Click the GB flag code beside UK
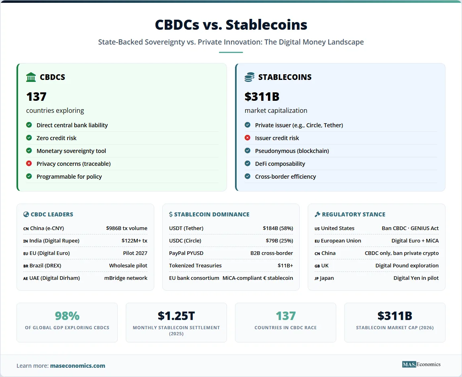Image resolution: width=462 pixels, height=377 pixels. (317, 266)
